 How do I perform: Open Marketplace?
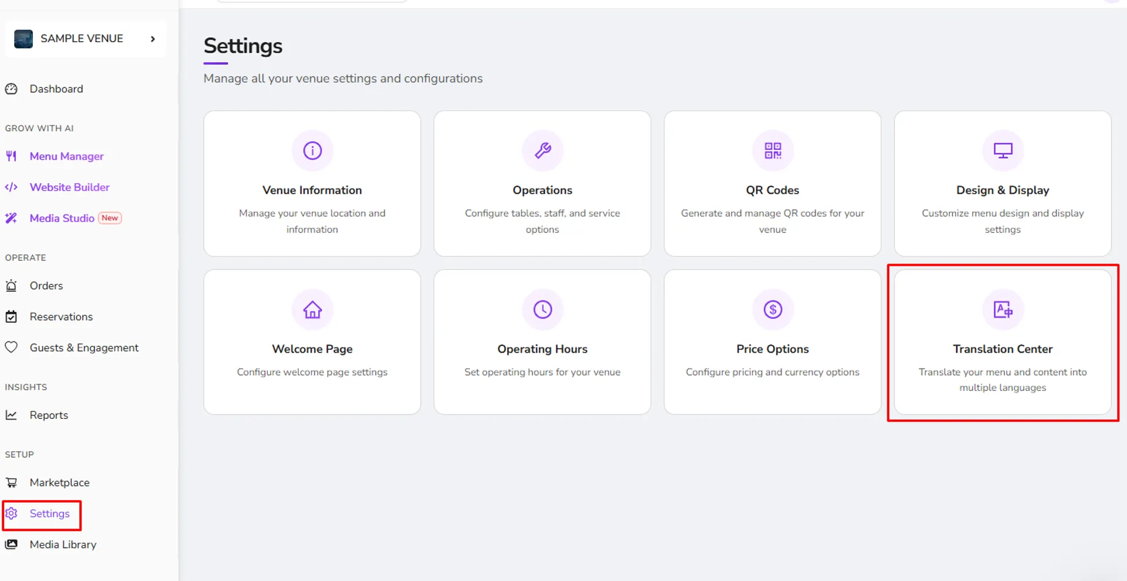pos(60,482)
